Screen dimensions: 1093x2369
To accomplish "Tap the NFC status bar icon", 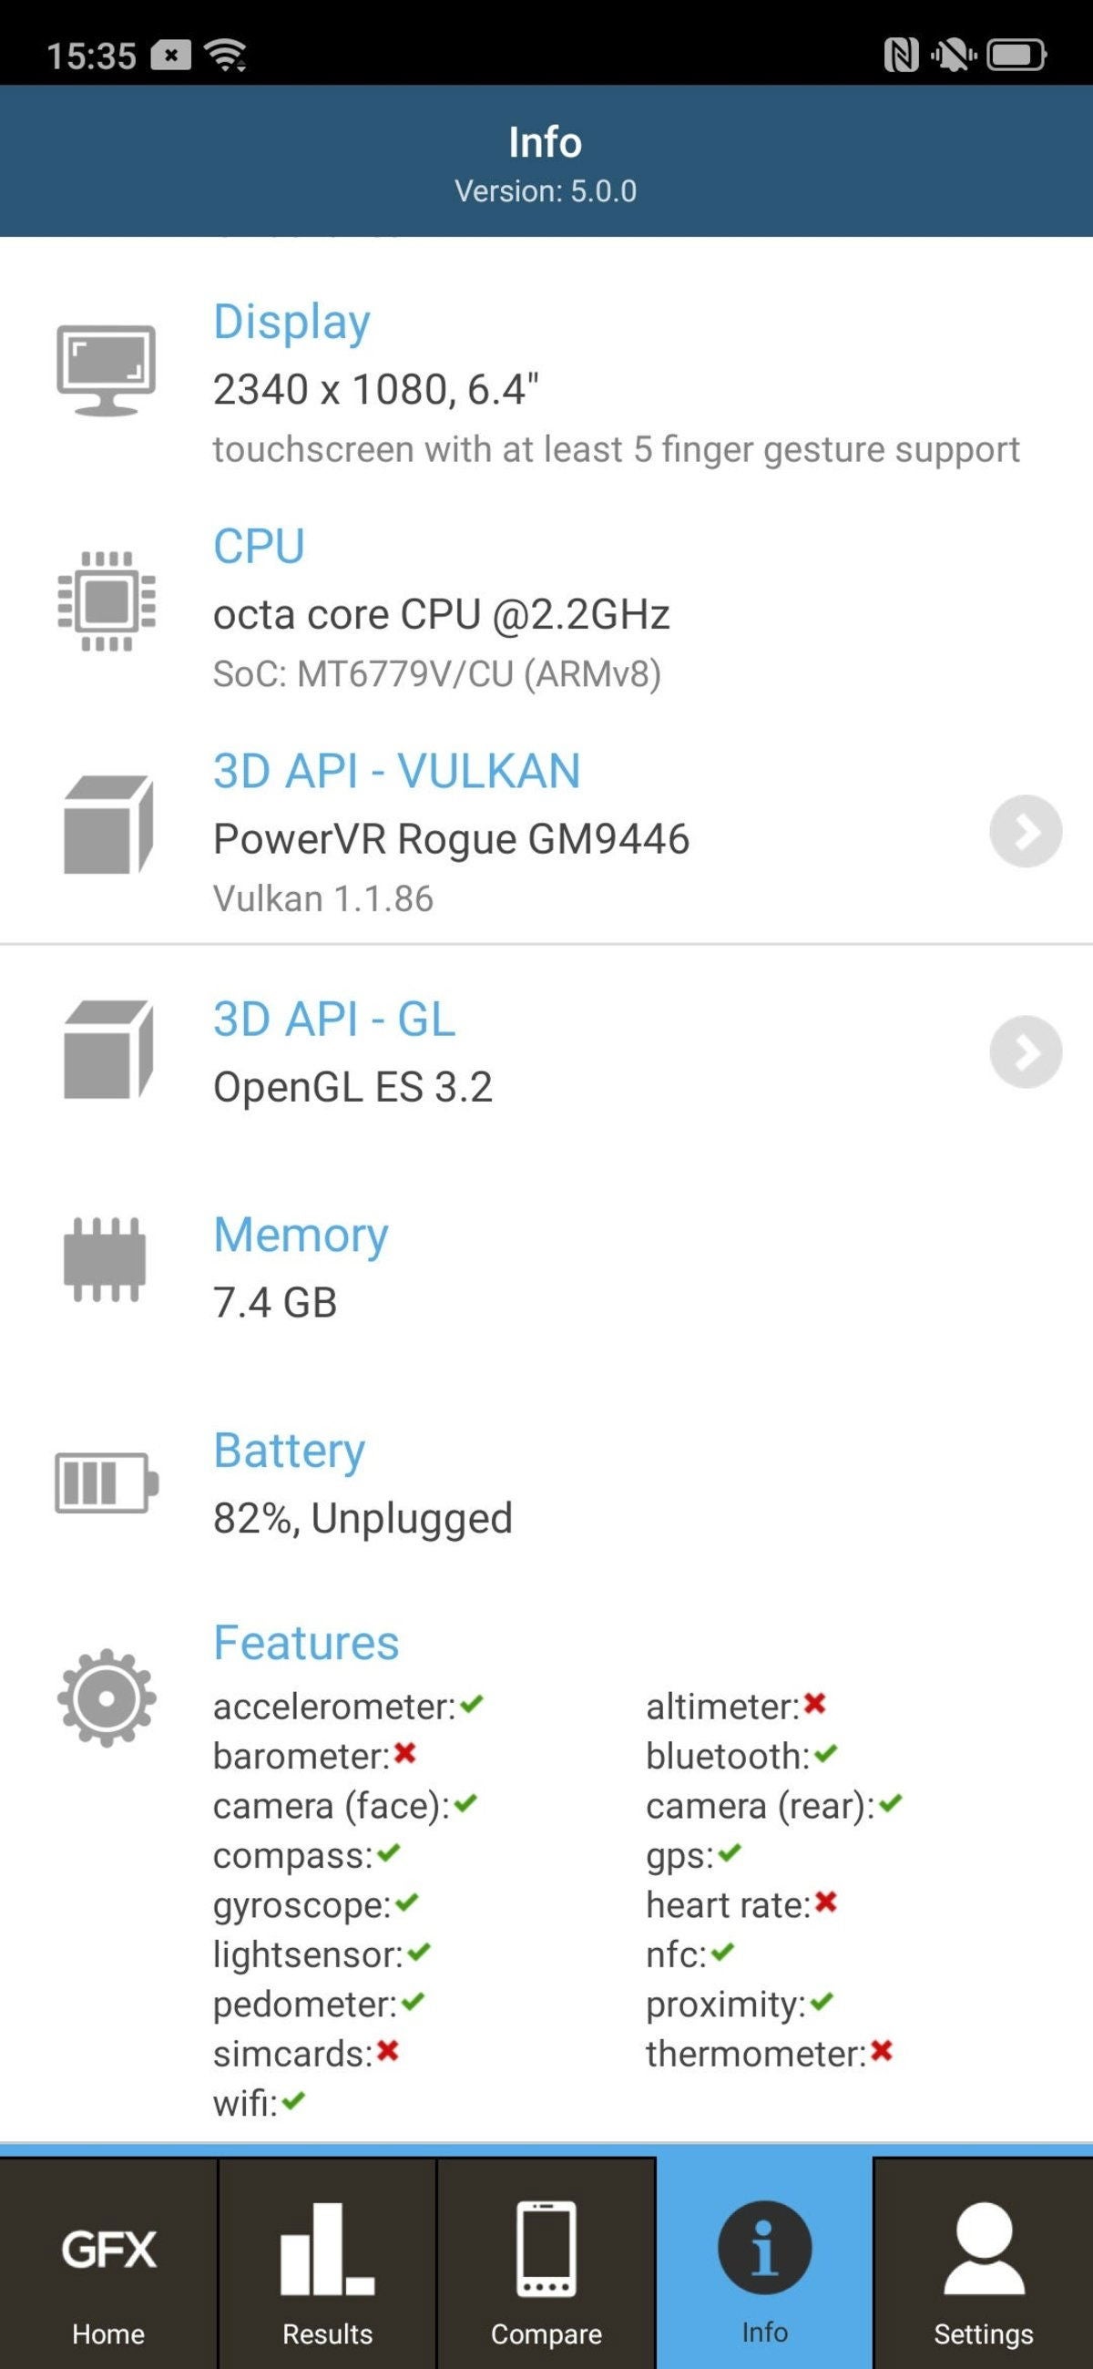I will click(901, 56).
